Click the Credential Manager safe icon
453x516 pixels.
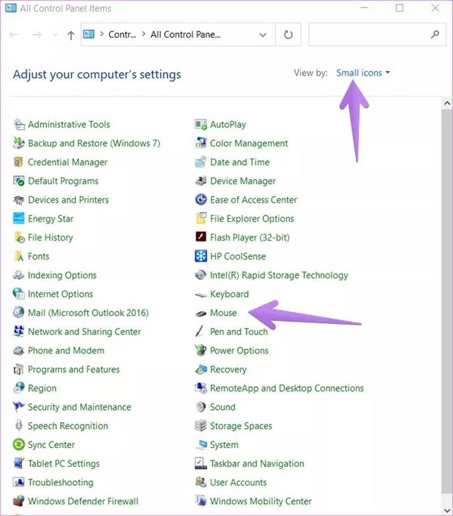click(x=19, y=162)
